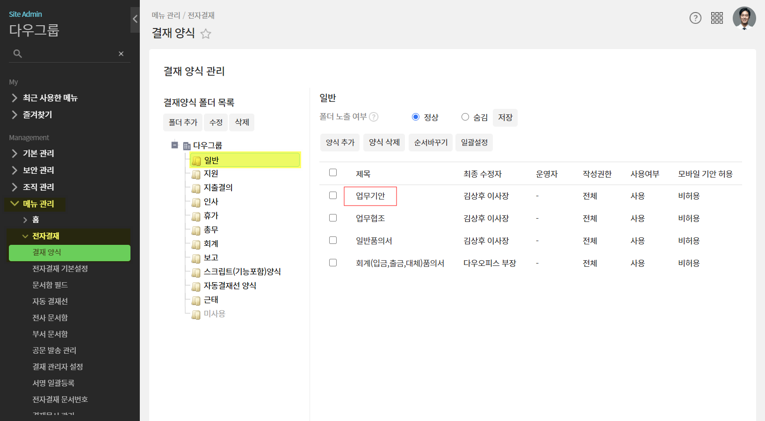Viewport: 765px width, 421px height.
Task: Click the help question mark icon
Action: [695, 18]
